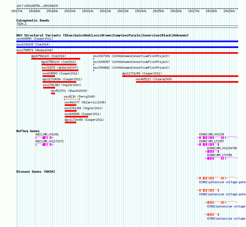This screenshot has height=227, width=246.
Task: Click the DGV Structural Variants track title
Action: click(x=103, y=35)
